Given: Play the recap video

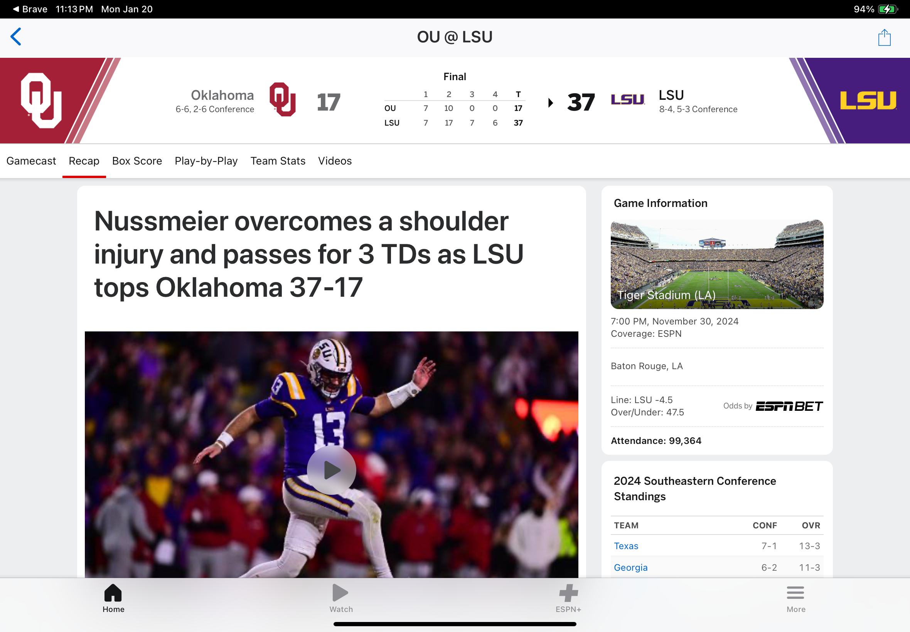Looking at the screenshot, I should point(332,470).
